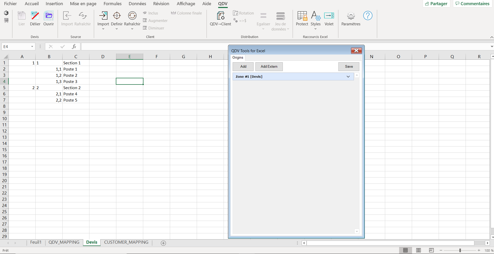Select the Origins tab in QDV Tools
The height and width of the screenshot is (254, 494).
click(238, 58)
